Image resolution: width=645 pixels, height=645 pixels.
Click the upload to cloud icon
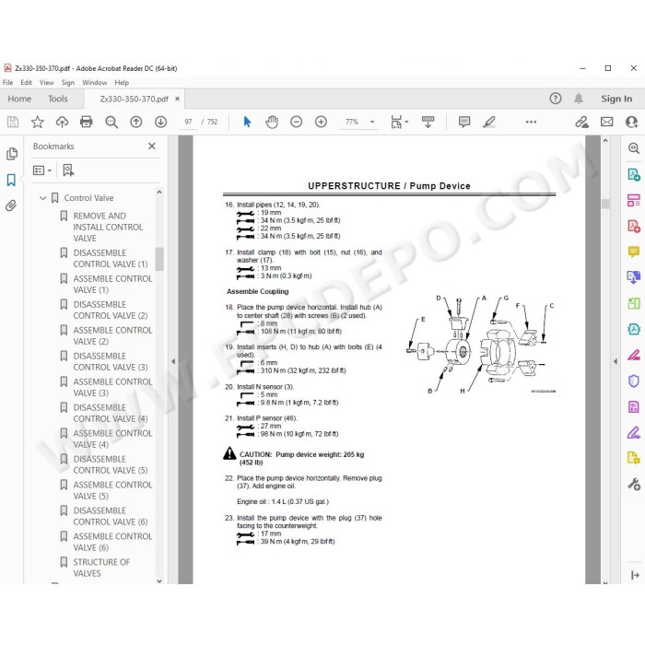(62, 122)
